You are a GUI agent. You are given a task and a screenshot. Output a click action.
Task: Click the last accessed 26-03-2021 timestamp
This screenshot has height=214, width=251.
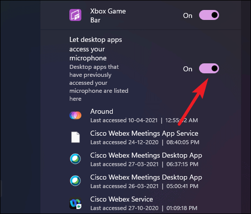pyautogui.click(x=144, y=186)
